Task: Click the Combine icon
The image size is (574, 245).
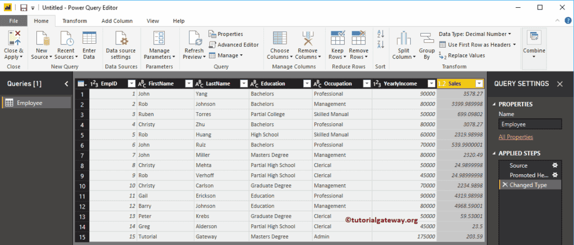Action: [534, 38]
